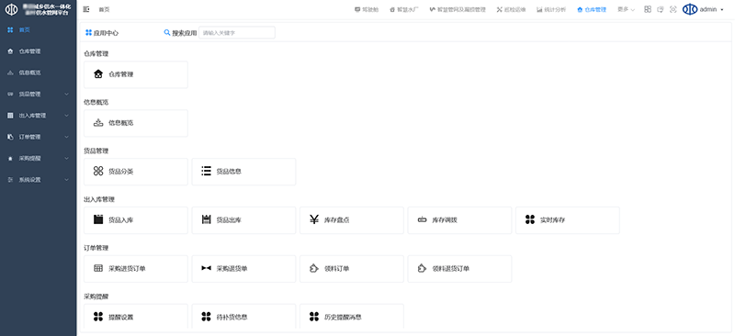Open 领料订单 card icon
Screen dimensions: 735x336
pos(314,268)
